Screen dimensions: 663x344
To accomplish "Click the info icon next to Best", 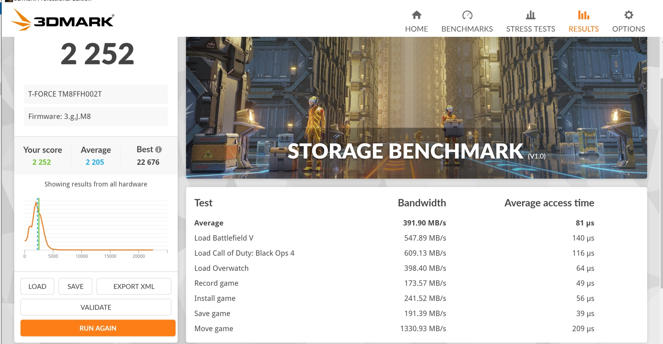I will (x=158, y=149).
